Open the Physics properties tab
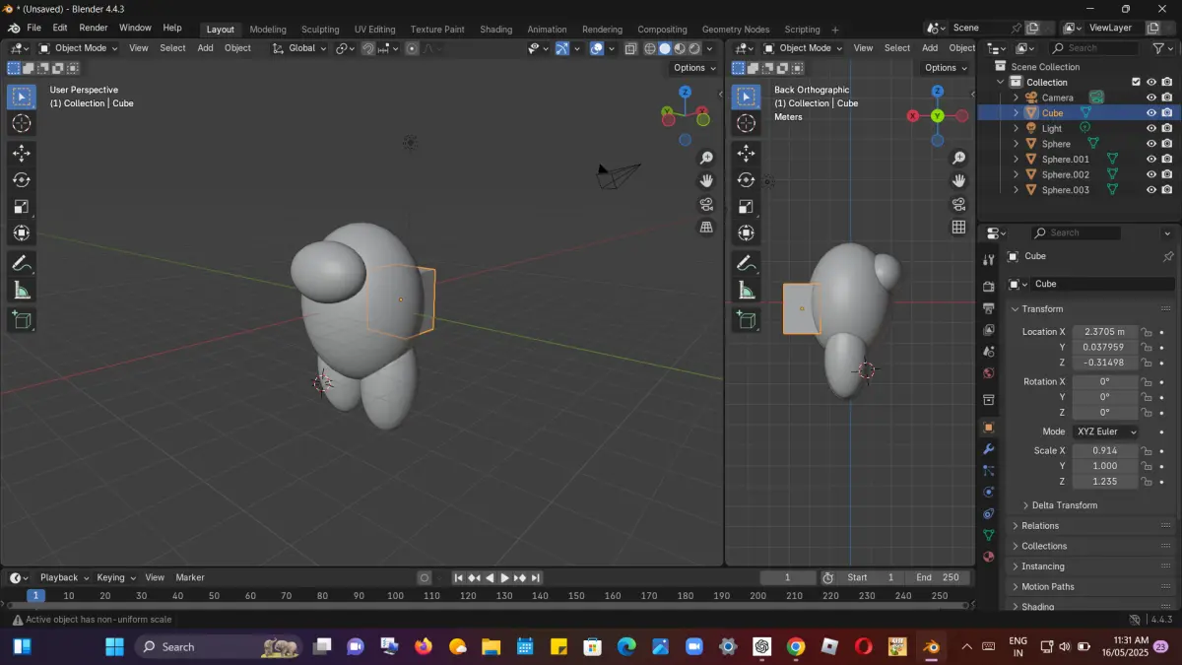 click(989, 492)
